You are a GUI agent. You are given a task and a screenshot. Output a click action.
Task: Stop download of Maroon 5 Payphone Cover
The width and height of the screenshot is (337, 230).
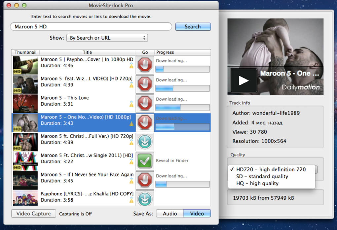point(145,65)
